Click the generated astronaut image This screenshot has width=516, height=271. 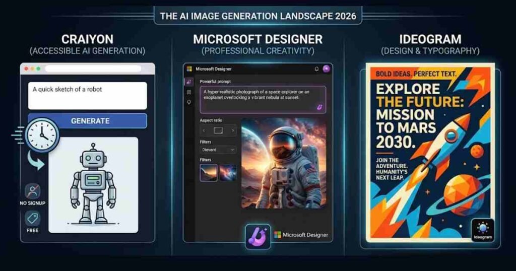point(284,163)
